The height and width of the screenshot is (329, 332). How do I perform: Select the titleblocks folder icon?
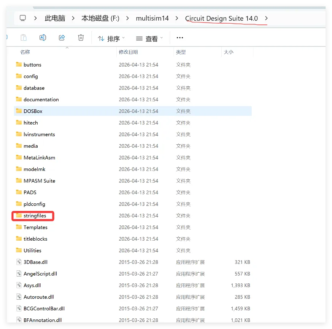click(19, 238)
